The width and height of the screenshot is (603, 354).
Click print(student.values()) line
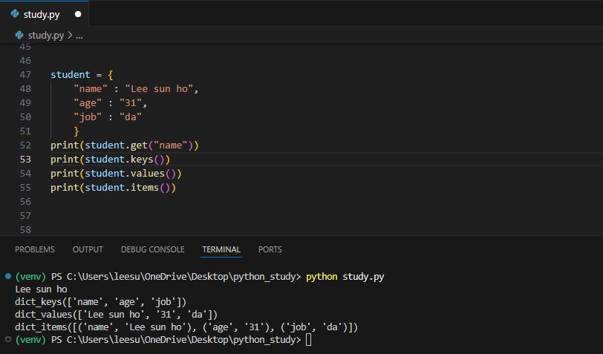click(116, 174)
